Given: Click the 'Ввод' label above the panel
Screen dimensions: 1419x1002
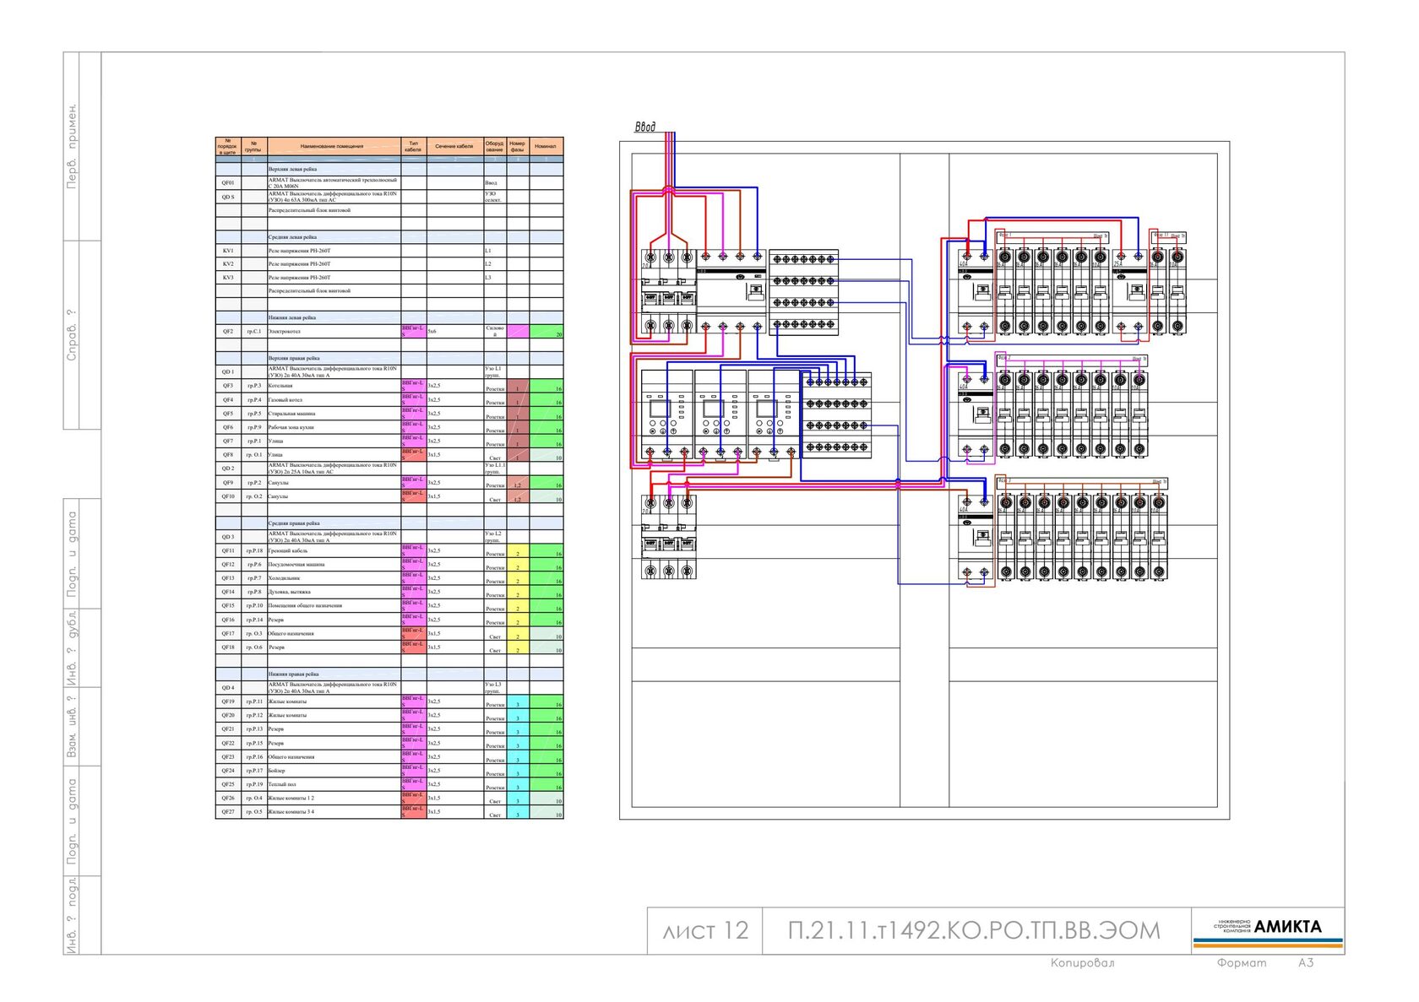Looking at the screenshot, I should coord(645,127).
